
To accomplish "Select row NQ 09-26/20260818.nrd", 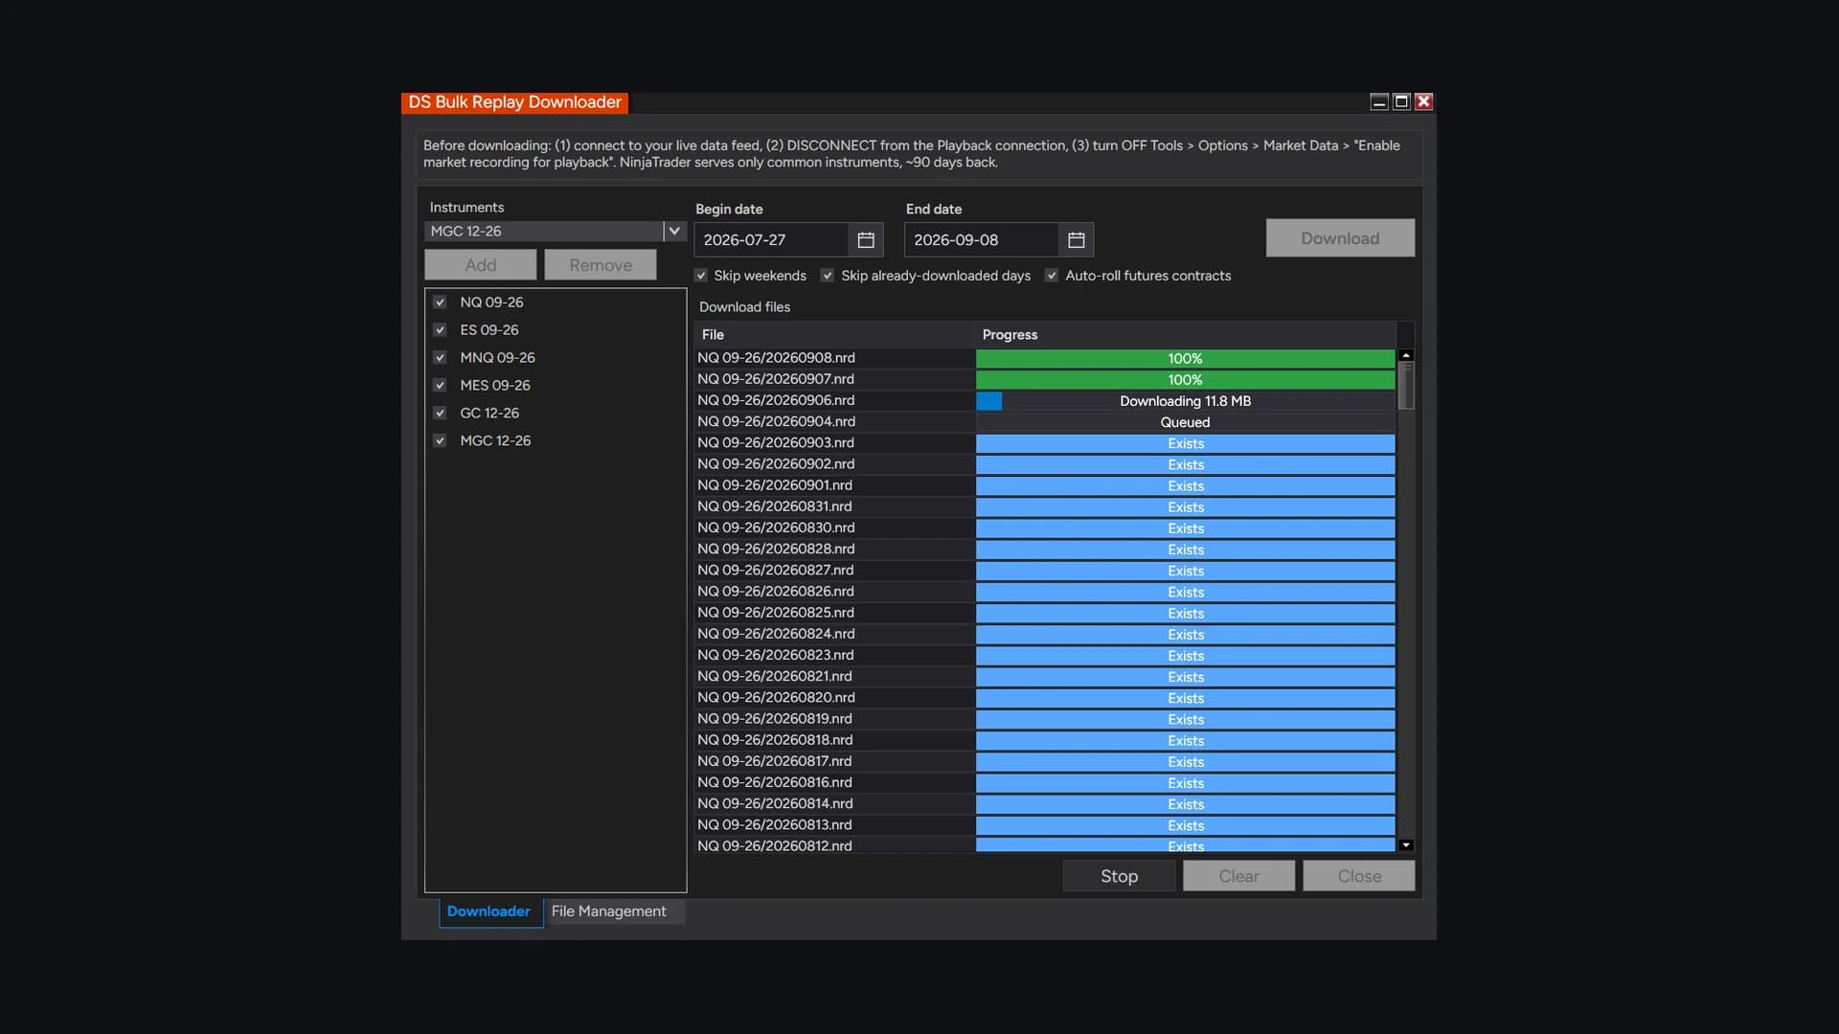I will point(1045,740).
